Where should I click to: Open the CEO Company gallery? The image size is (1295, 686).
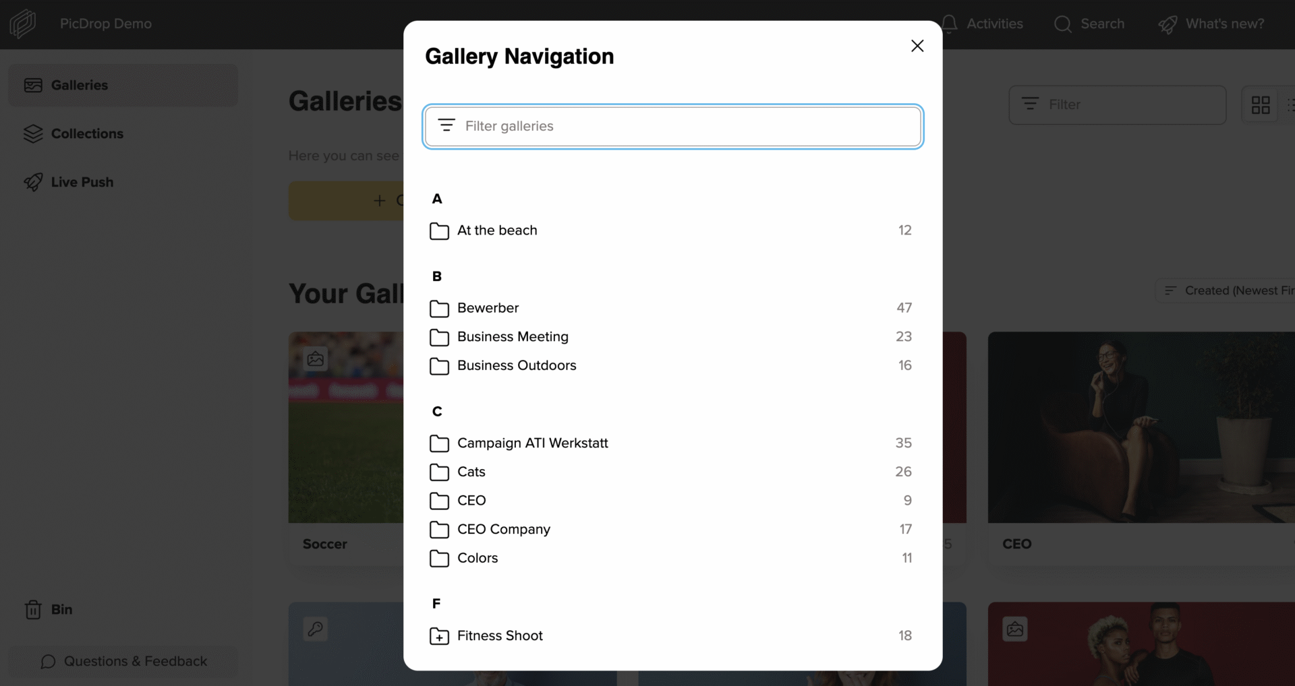[503, 530]
